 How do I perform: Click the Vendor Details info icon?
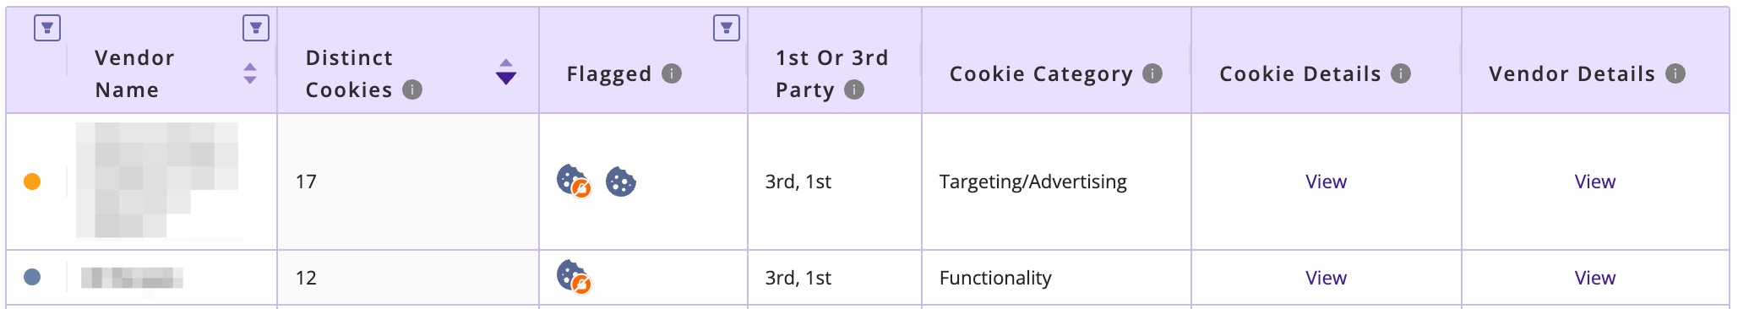point(1675,73)
